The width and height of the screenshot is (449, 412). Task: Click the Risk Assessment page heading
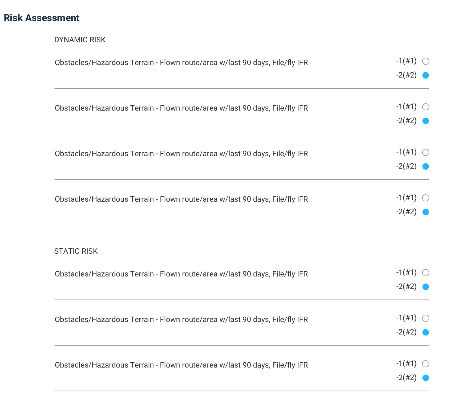pos(41,18)
